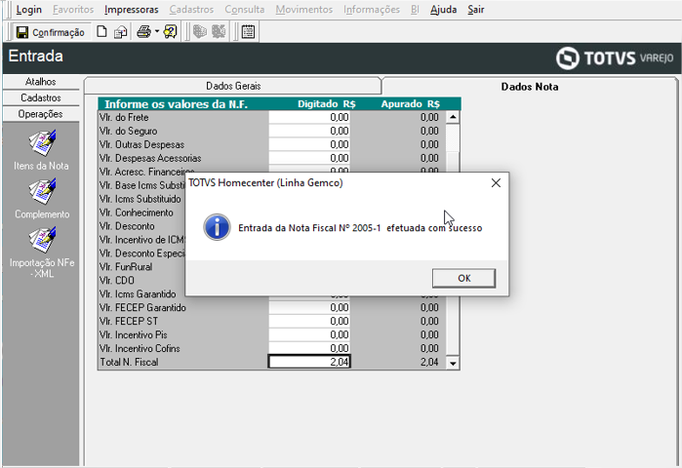Image resolution: width=682 pixels, height=468 pixels.
Task: Click the copy document toolbar icon
Action: click(x=120, y=32)
